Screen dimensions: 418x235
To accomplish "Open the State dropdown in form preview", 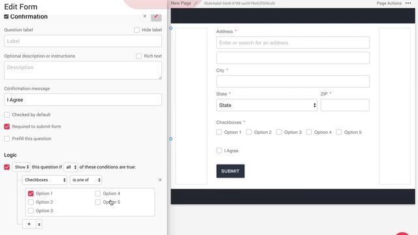I will point(267,105).
